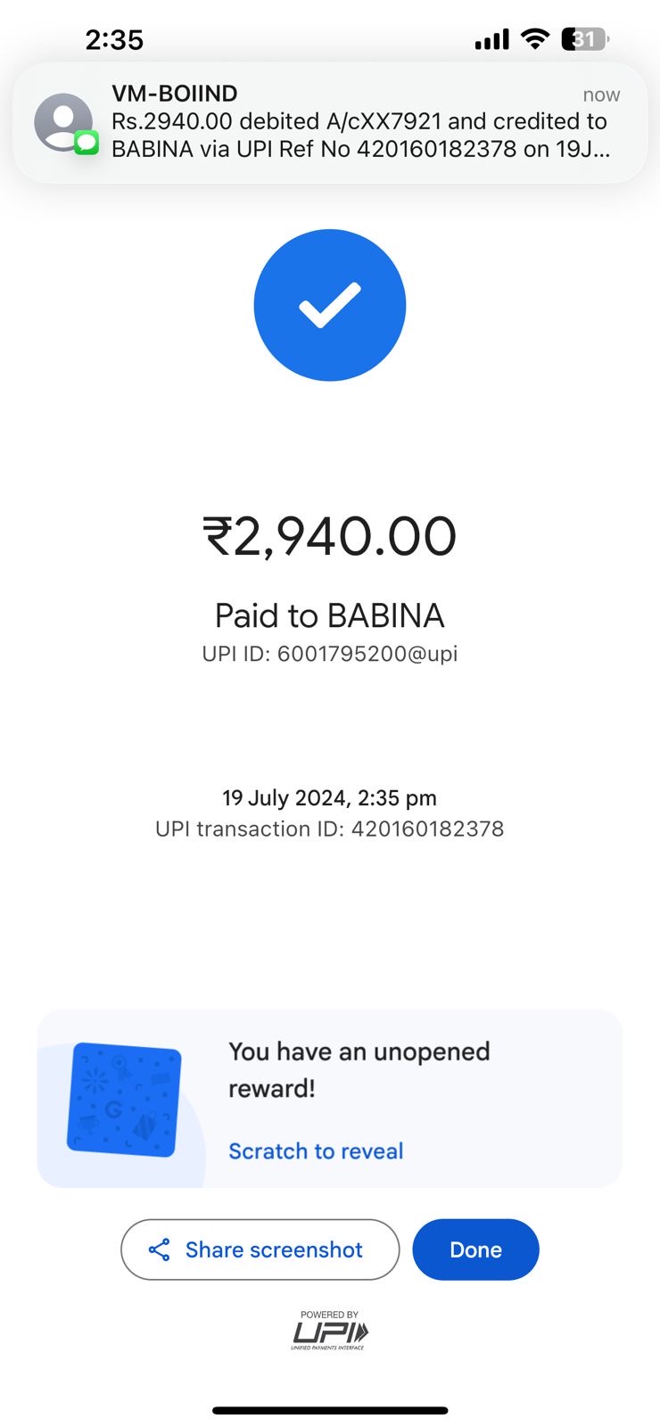660x1427 pixels.
Task: Tap the ₹2,940.00 amount text
Action: [x=330, y=536]
